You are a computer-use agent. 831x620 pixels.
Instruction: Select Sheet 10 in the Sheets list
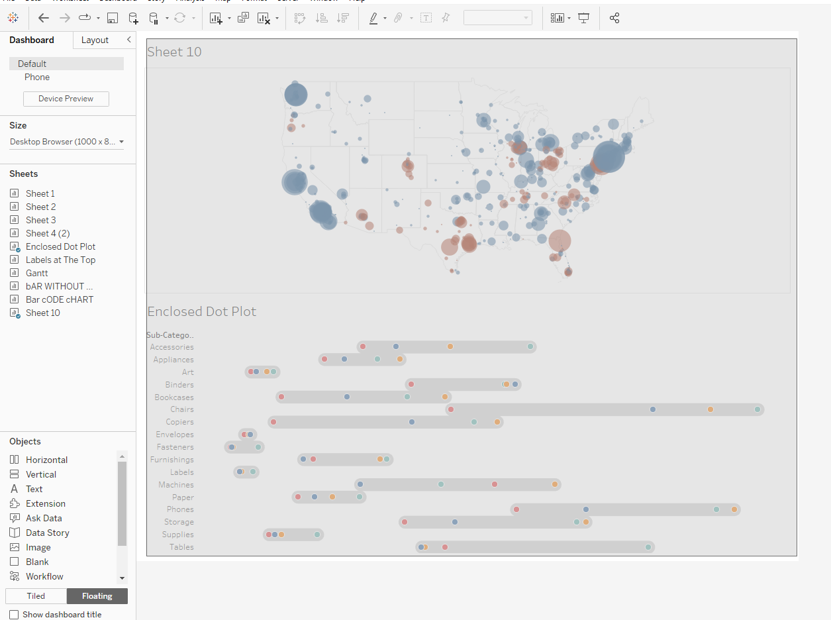[x=42, y=313]
